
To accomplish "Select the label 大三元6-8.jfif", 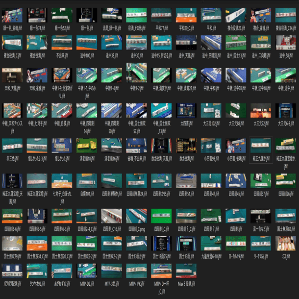I will pos(286,124).
